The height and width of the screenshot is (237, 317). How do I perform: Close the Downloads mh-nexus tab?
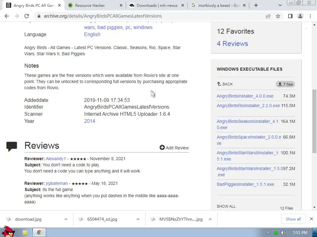(x=183, y=6)
